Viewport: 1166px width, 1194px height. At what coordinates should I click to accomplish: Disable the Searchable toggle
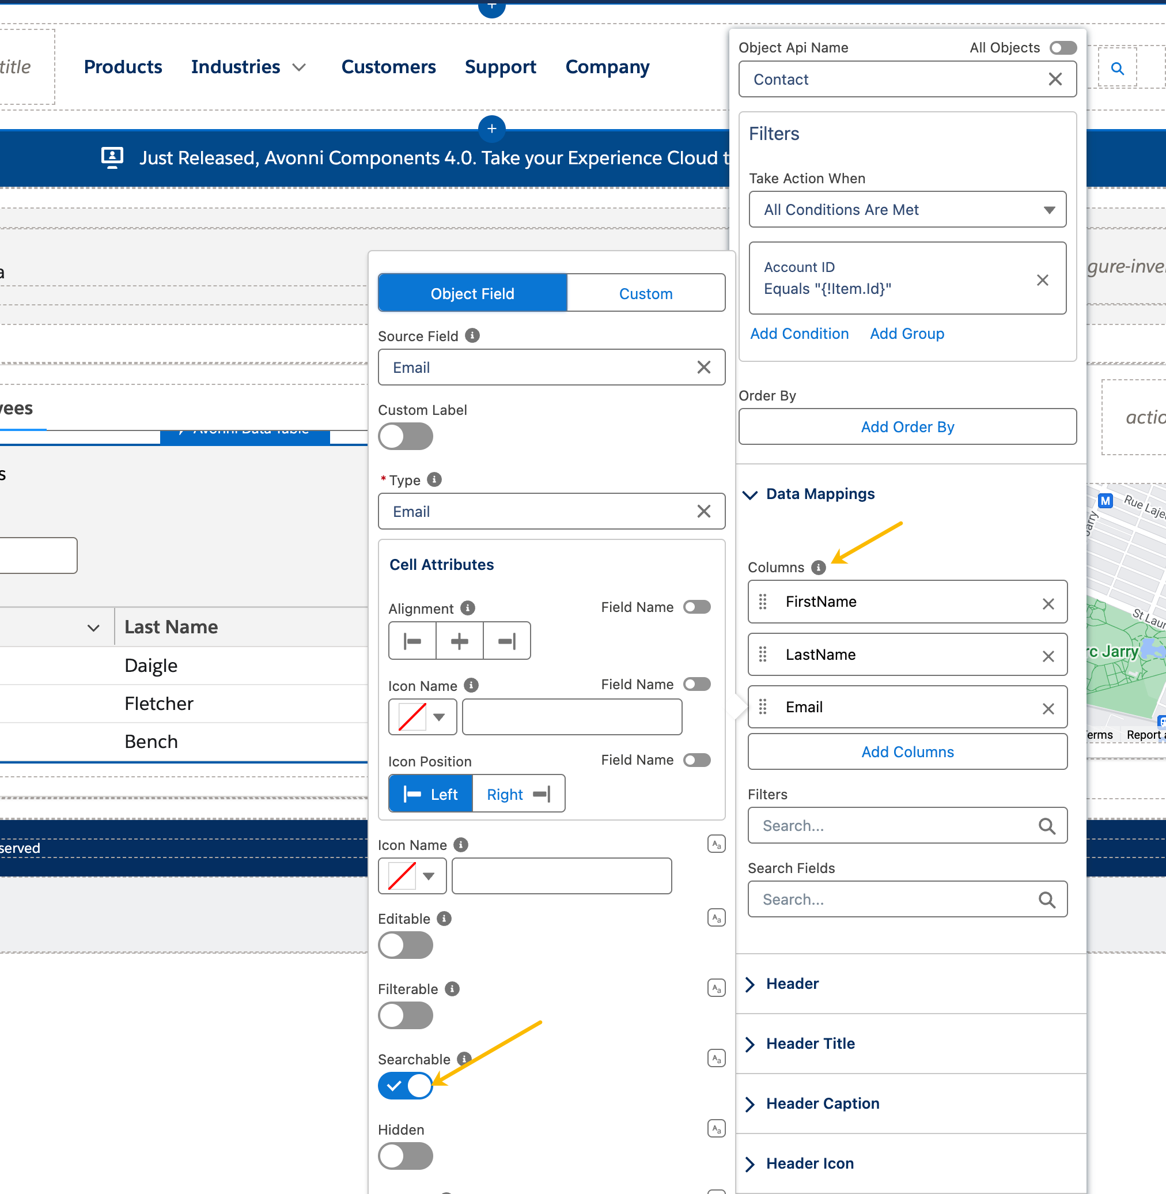coord(406,1086)
